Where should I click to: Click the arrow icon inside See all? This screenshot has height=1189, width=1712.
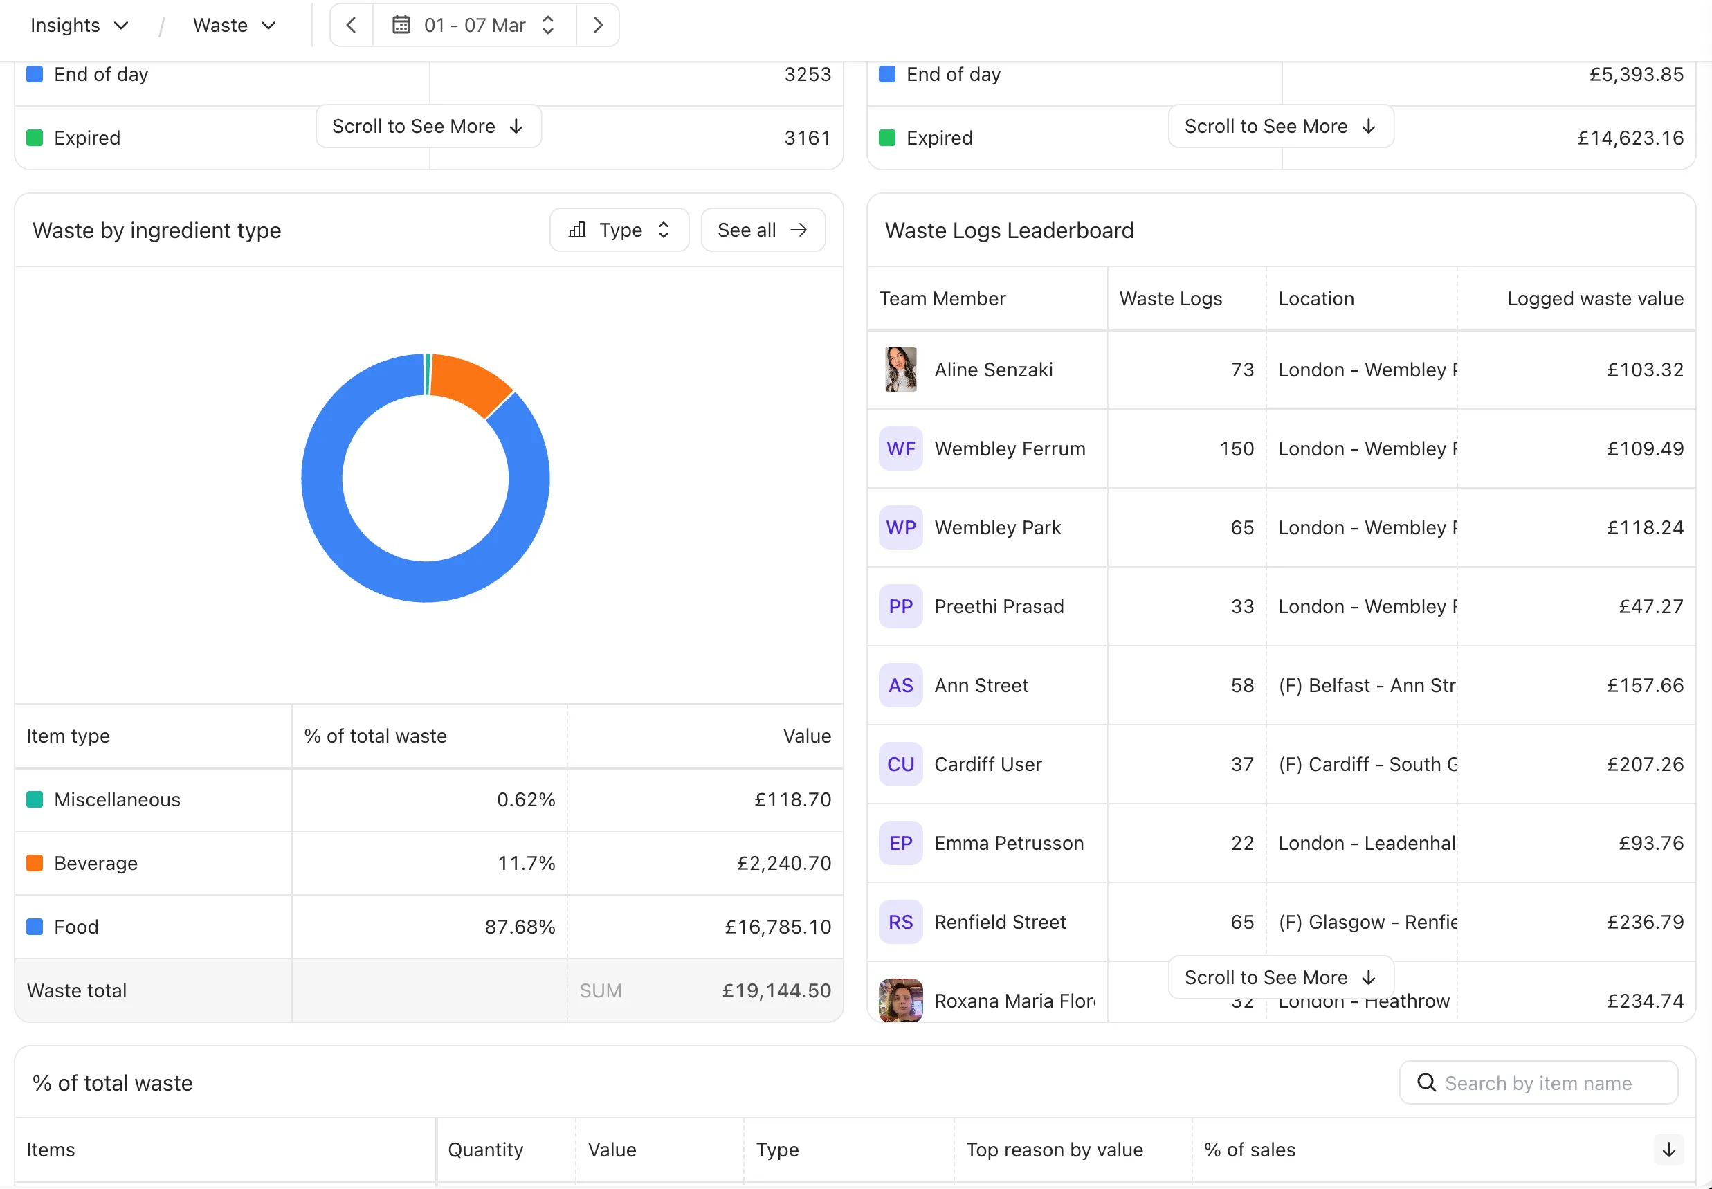[x=799, y=230]
